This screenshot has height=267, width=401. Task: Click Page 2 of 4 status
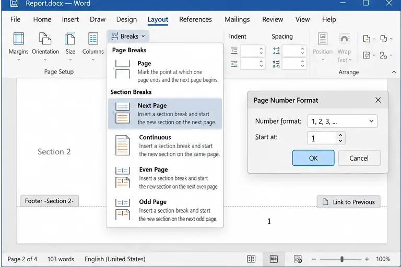pyautogui.click(x=22, y=259)
